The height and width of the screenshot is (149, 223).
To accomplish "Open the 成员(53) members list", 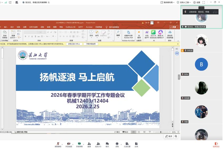I will tap(98, 144).
